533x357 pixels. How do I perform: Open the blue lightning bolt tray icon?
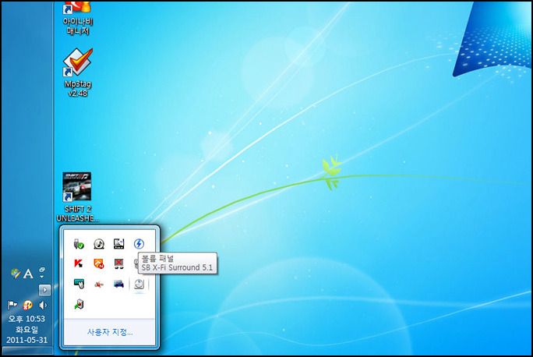pyautogui.click(x=139, y=244)
